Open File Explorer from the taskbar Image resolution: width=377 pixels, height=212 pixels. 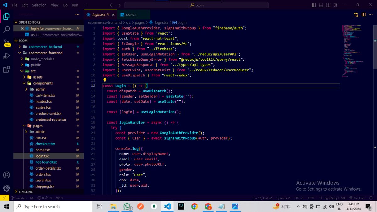click(x=114, y=207)
